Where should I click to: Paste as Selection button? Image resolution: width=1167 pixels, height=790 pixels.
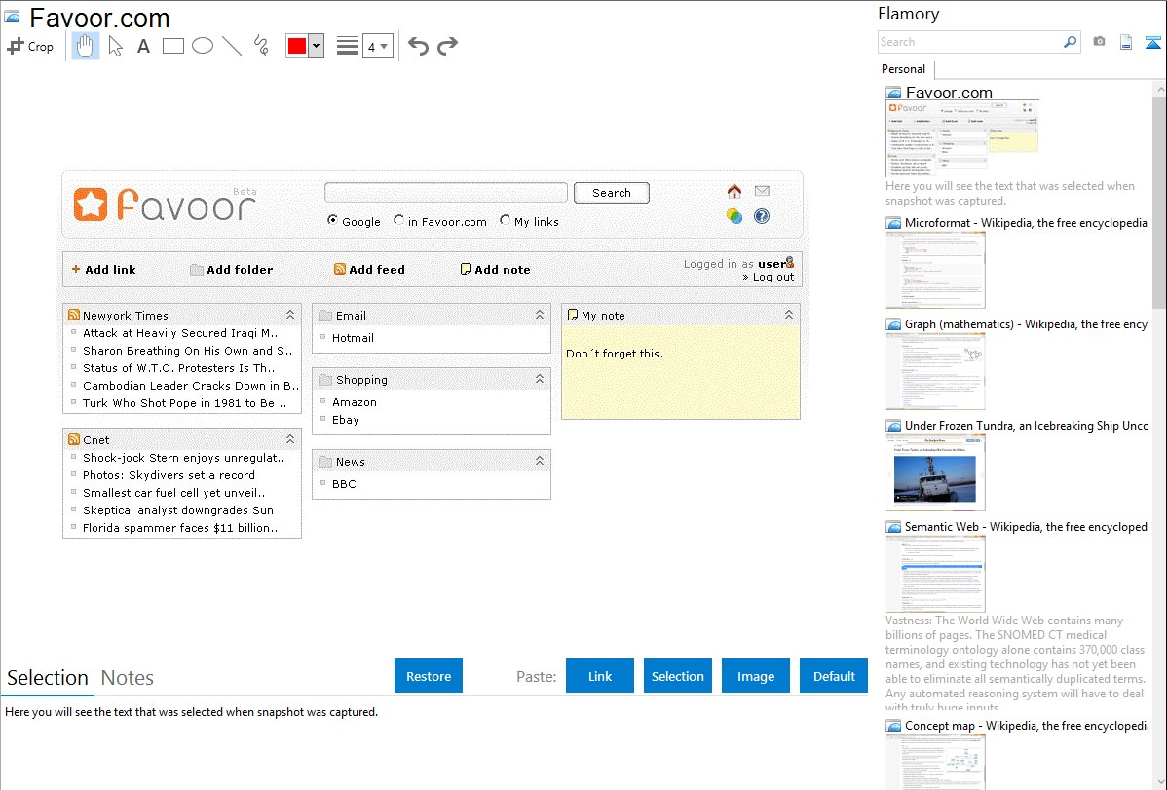pos(677,676)
